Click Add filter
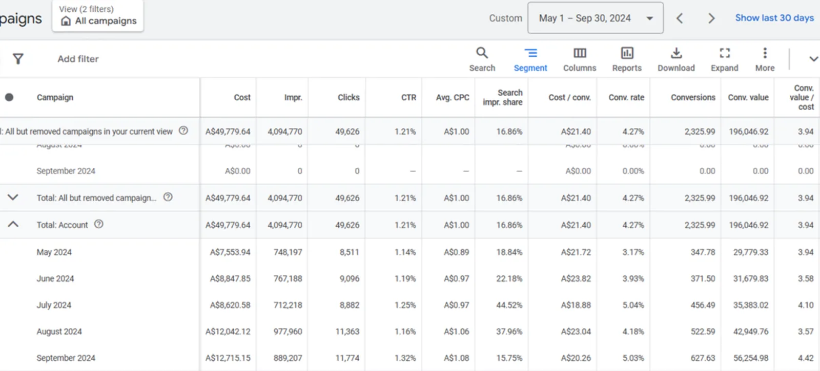 click(78, 59)
